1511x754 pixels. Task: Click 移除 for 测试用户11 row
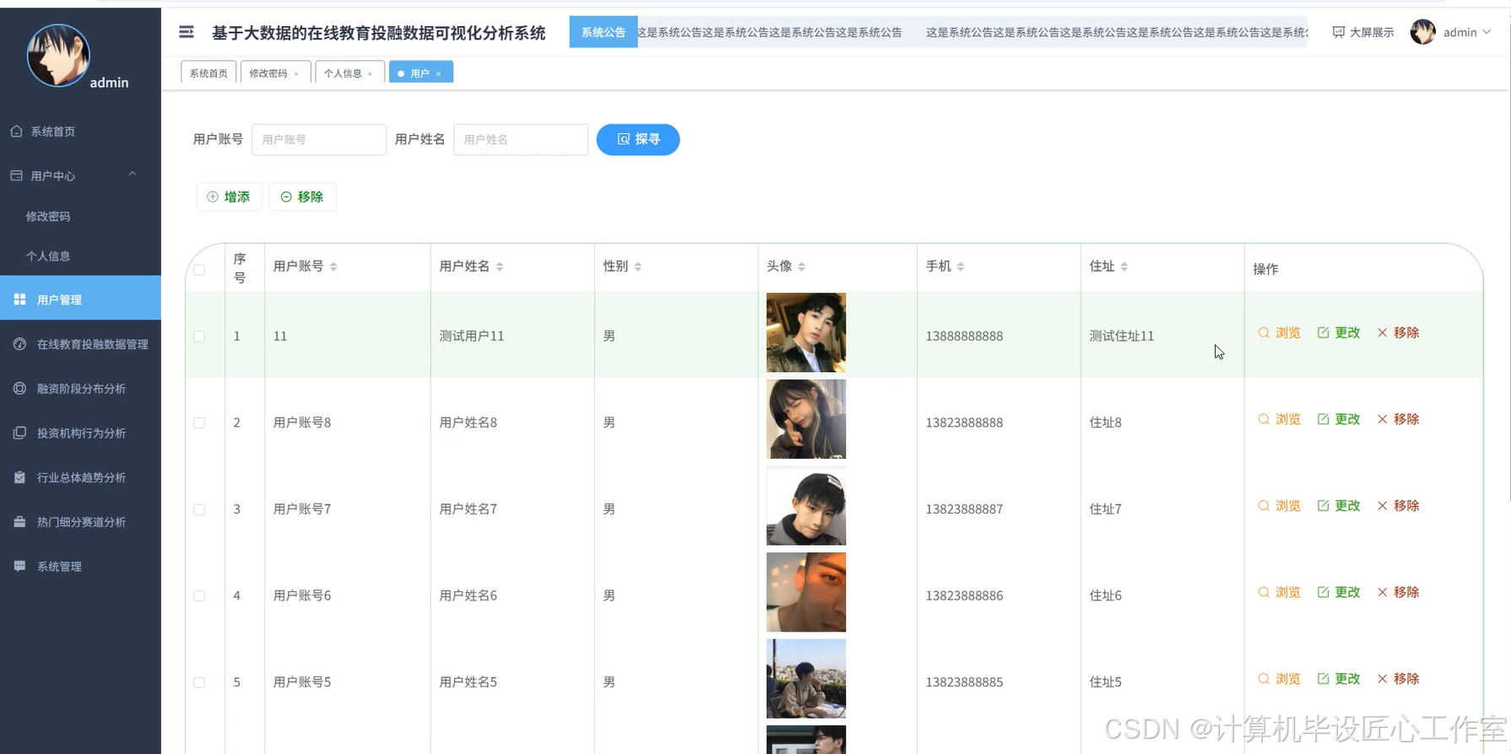(1398, 332)
